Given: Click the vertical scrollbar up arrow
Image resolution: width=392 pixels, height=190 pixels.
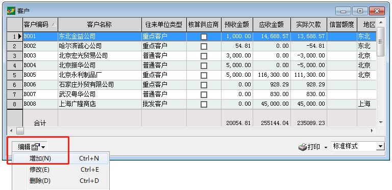Looking at the screenshot, I should point(381,23).
